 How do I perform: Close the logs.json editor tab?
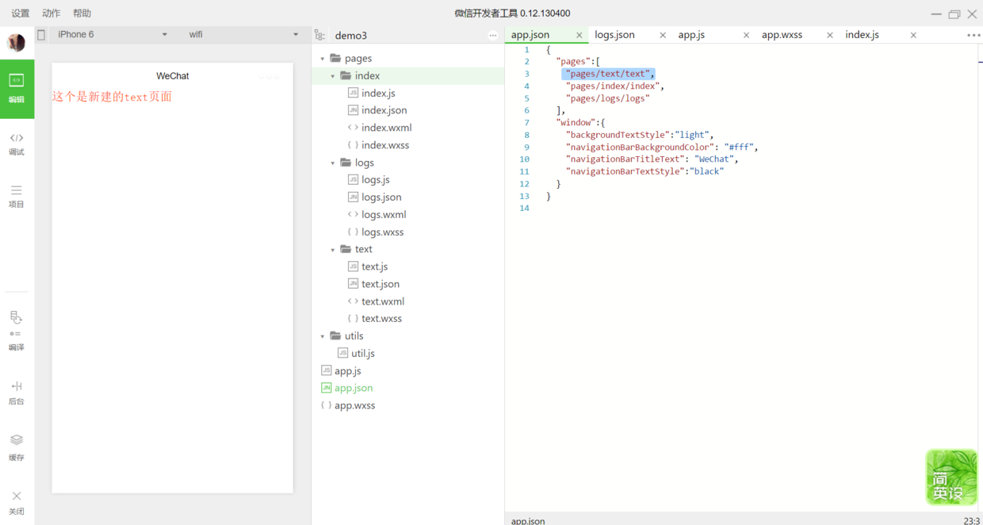(663, 35)
